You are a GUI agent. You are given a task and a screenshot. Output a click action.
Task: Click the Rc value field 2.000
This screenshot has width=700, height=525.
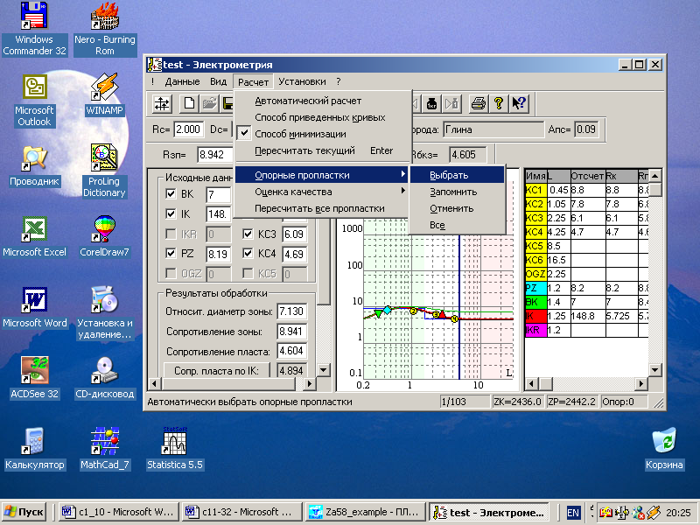coord(188,129)
